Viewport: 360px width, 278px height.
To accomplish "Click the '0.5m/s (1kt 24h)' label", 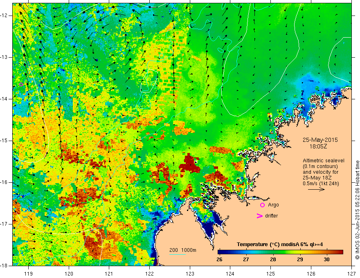I will (321, 183).
